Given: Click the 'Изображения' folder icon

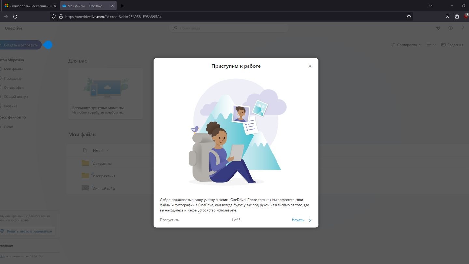Looking at the screenshot, I should pos(85,176).
